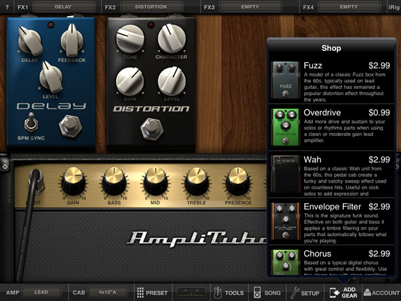The height and width of the screenshot is (301, 401).
Task: Click the Overdrive $0.99 price
Action: tap(379, 112)
